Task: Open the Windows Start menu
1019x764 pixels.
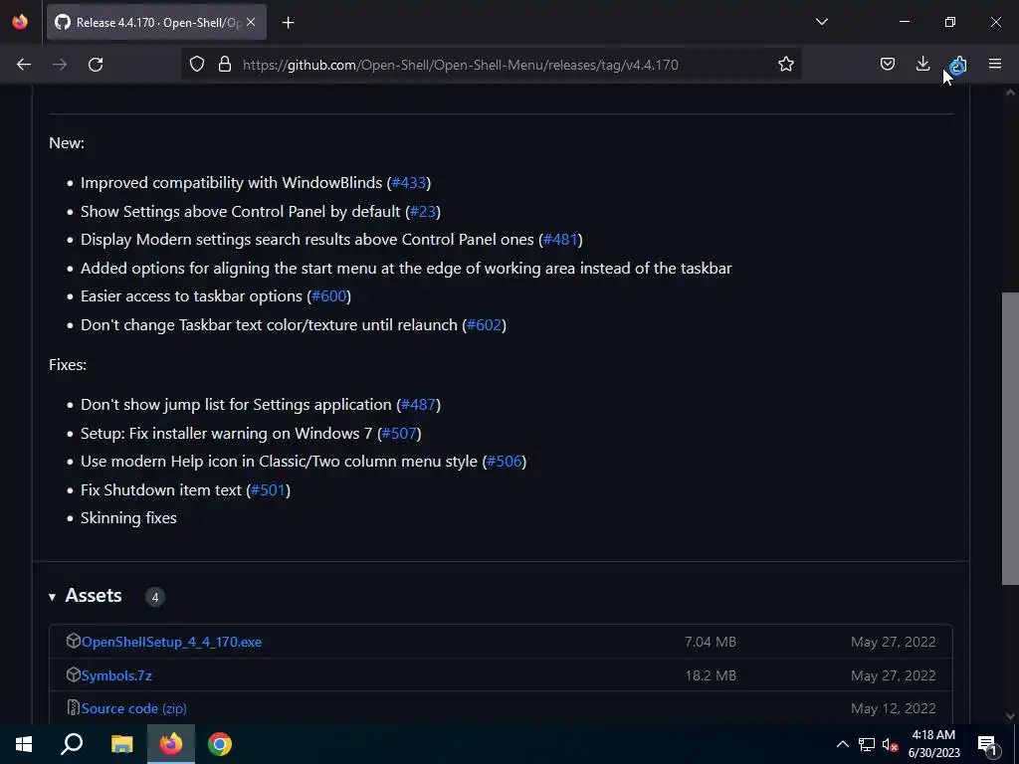Action: click(24, 744)
